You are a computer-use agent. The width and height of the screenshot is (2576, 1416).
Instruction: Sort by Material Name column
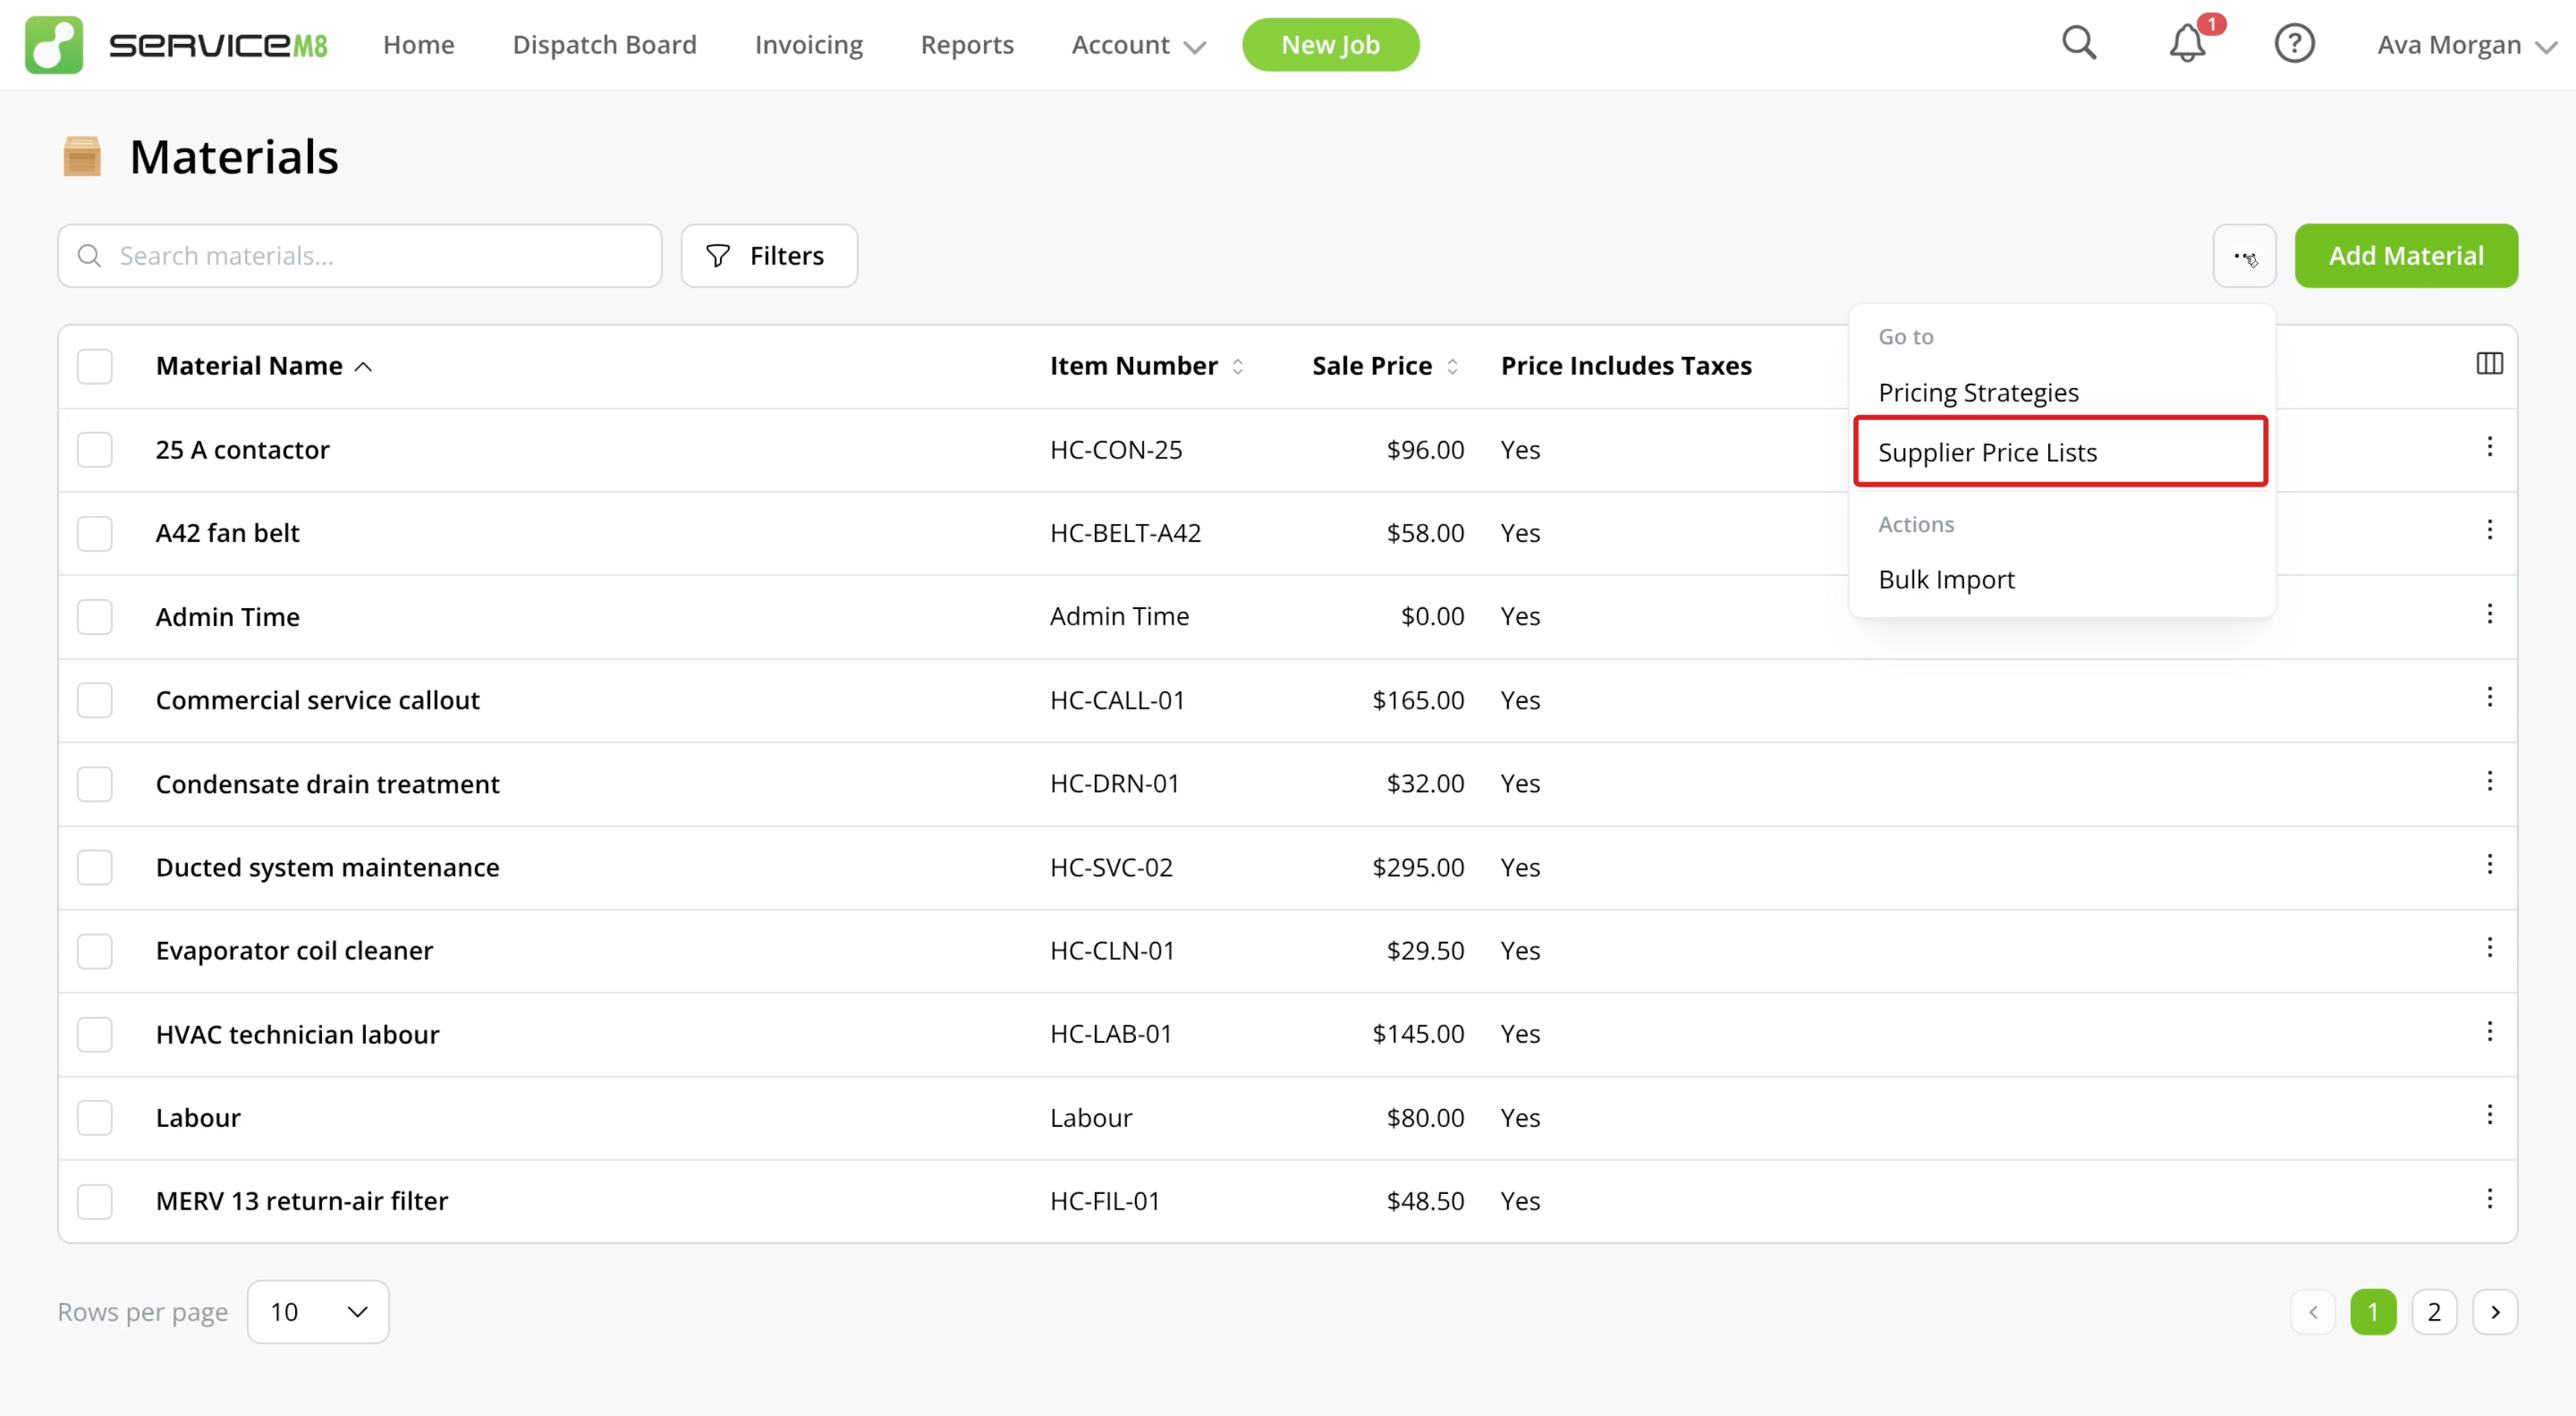264,366
